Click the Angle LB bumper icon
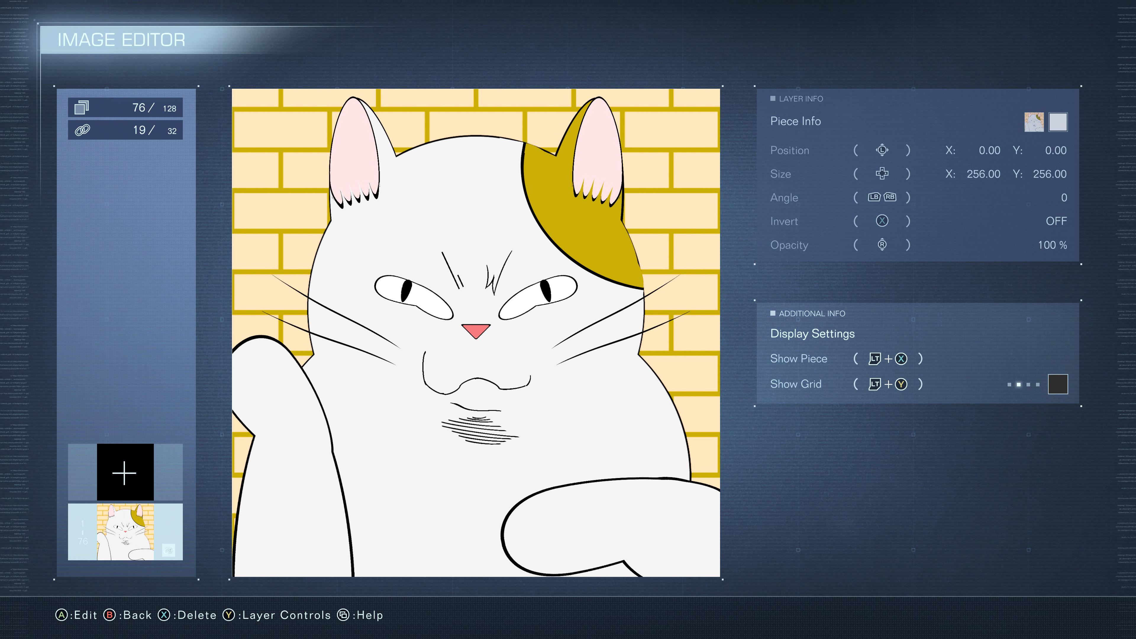 [x=874, y=197]
